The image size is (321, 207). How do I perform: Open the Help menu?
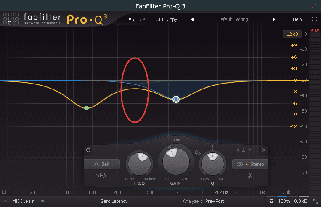pyautogui.click(x=297, y=19)
